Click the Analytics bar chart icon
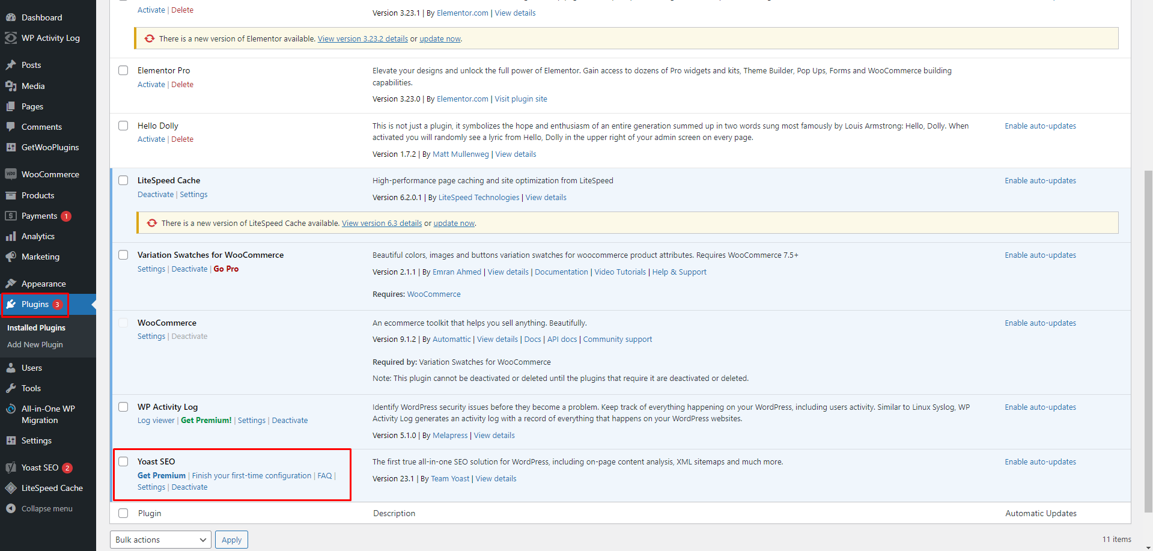 [x=11, y=236]
